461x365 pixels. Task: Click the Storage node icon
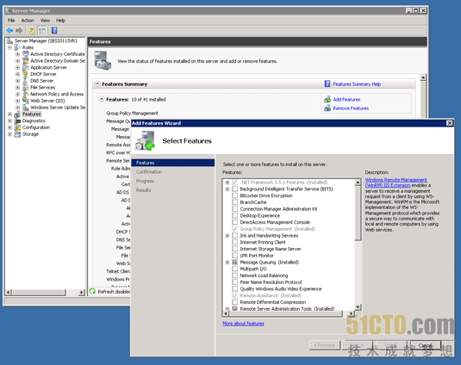[x=17, y=134]
